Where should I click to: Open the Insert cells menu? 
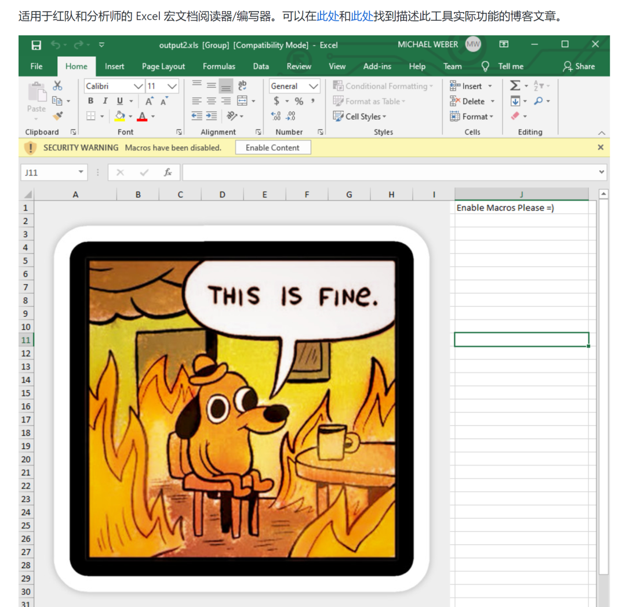click(471, 86)
